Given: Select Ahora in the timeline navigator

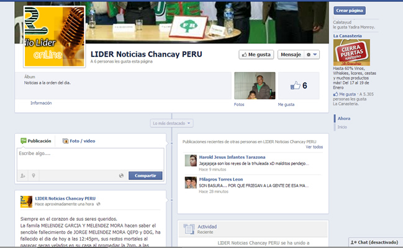Looking at the screenshot, I should click(344, 118).
